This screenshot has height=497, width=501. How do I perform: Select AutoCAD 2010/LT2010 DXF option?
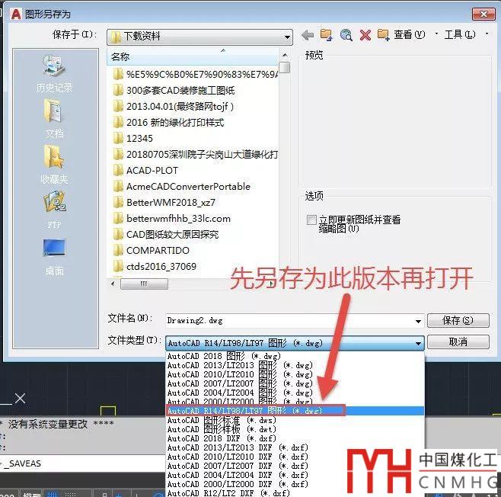pos(295,457)
